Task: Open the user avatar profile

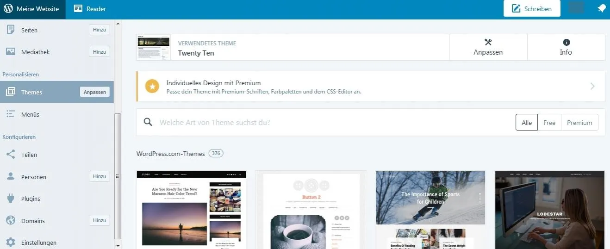Action: pyautogui.click(x=576, y=8)
